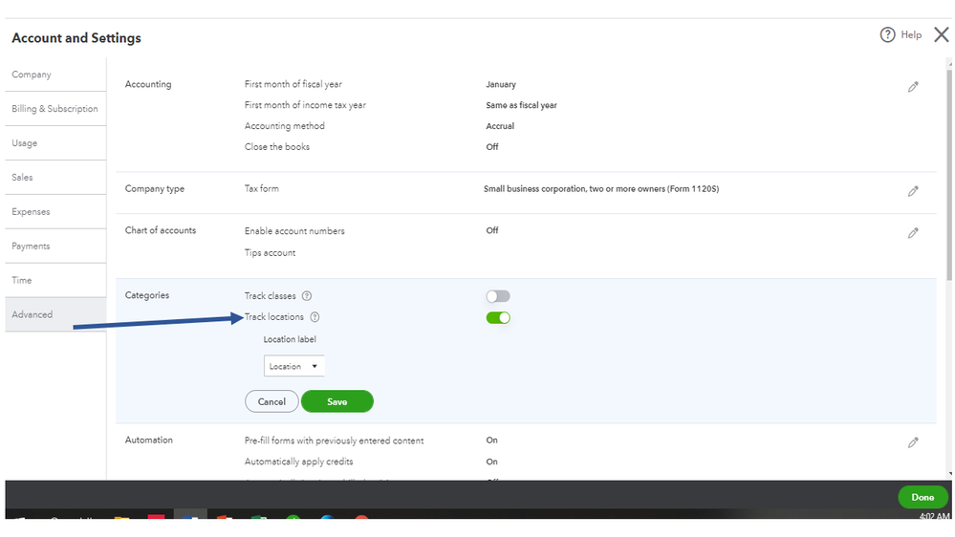Viewport: 955px width, 537px height.
Task: Edit the Automation section pencil icon
Action: coord(913,442)
